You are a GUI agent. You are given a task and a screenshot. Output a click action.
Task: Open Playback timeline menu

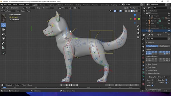tap(10, 85)
